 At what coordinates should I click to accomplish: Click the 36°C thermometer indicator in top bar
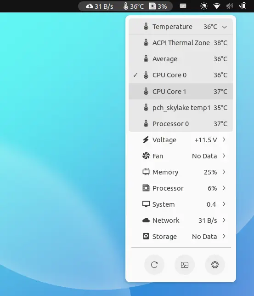coord(134,6)
